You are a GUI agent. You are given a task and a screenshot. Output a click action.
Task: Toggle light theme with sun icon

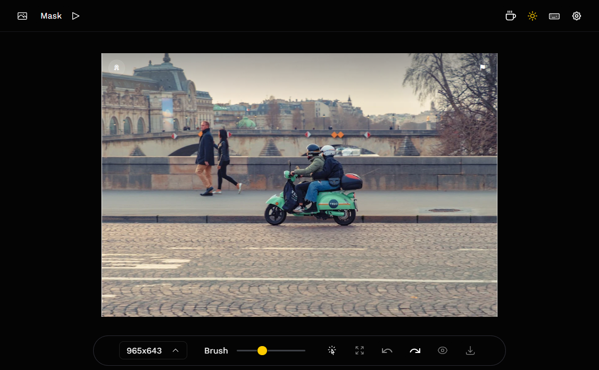point(532,16)
